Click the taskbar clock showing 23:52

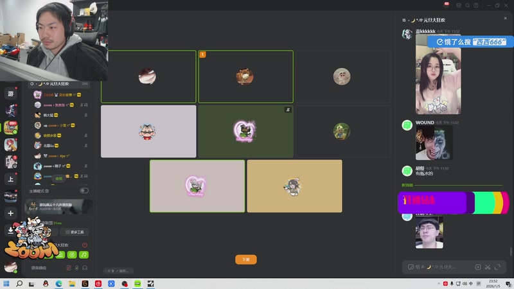tap(493, 283)
